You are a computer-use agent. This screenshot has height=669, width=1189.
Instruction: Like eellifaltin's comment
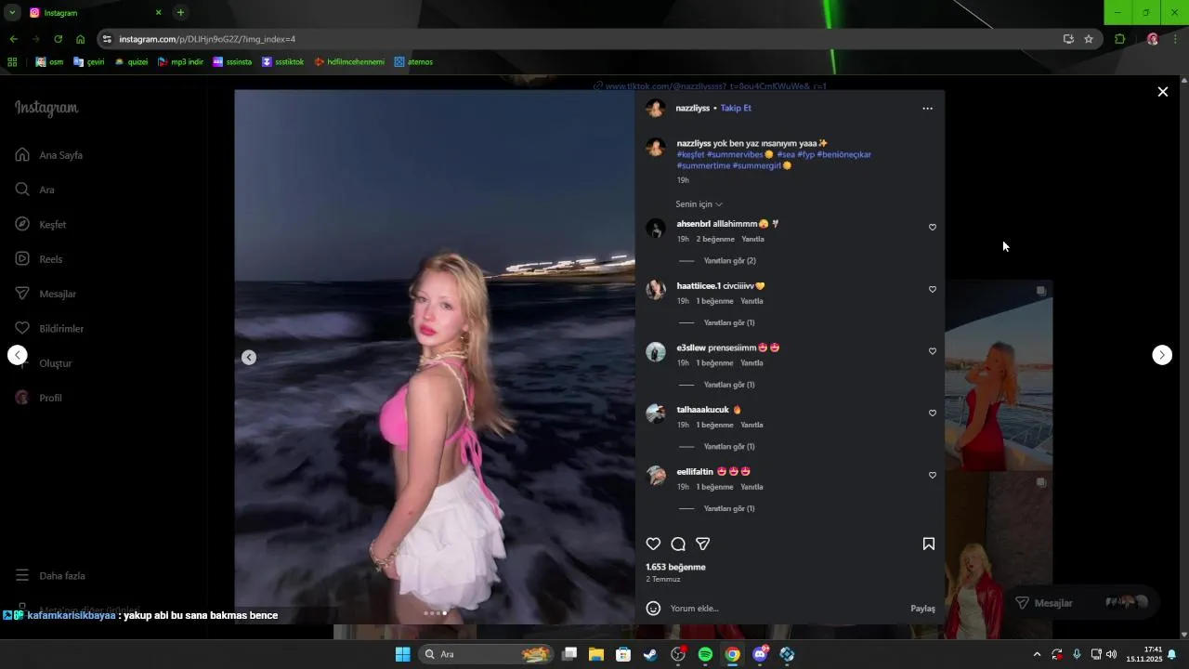coord(933,475)
